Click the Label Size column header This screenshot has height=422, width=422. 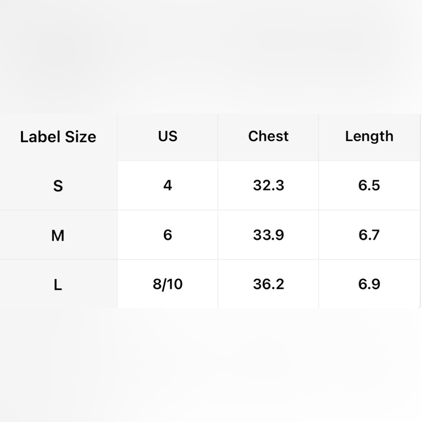coord(58,137)
